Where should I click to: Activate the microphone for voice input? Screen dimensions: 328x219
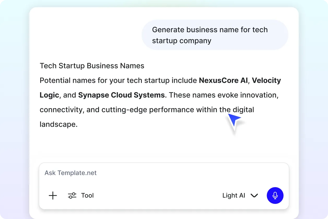pyautogui.click(x=275, y=195)
